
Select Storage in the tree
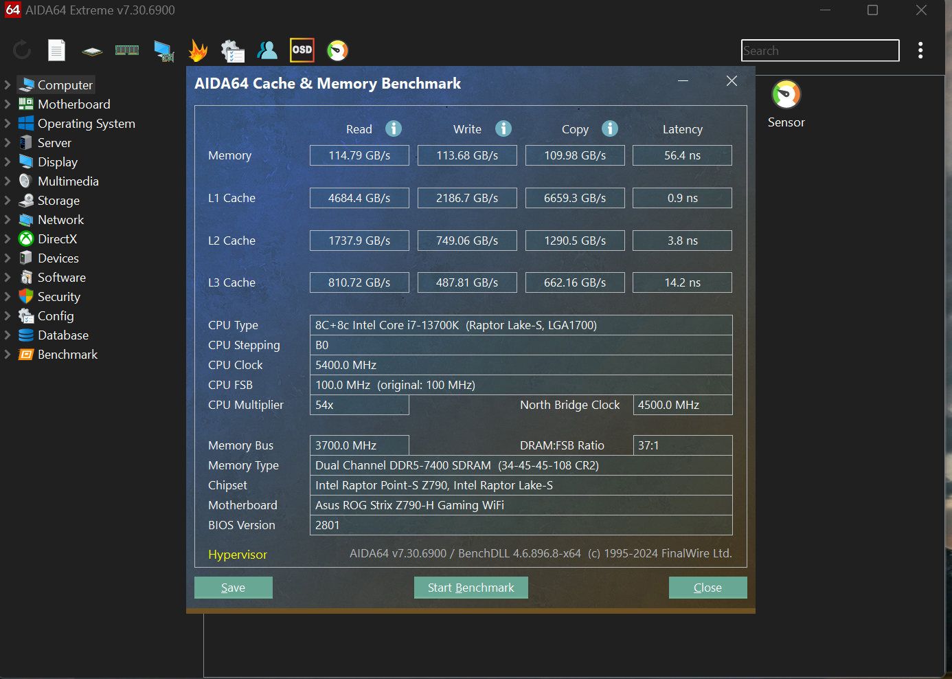click(x=58, y=200)
